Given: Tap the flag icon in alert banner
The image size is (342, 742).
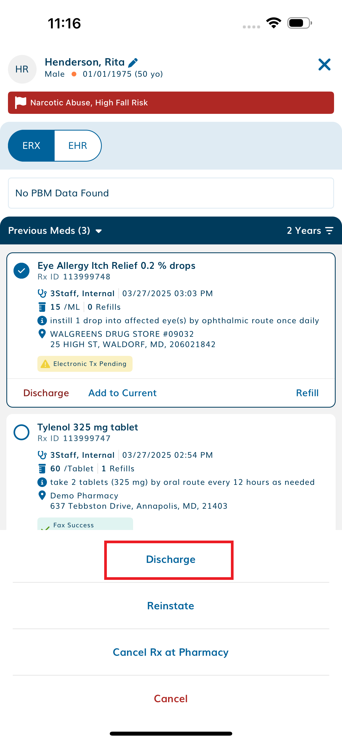Looking at the screenshot, I should pos(21,102).
